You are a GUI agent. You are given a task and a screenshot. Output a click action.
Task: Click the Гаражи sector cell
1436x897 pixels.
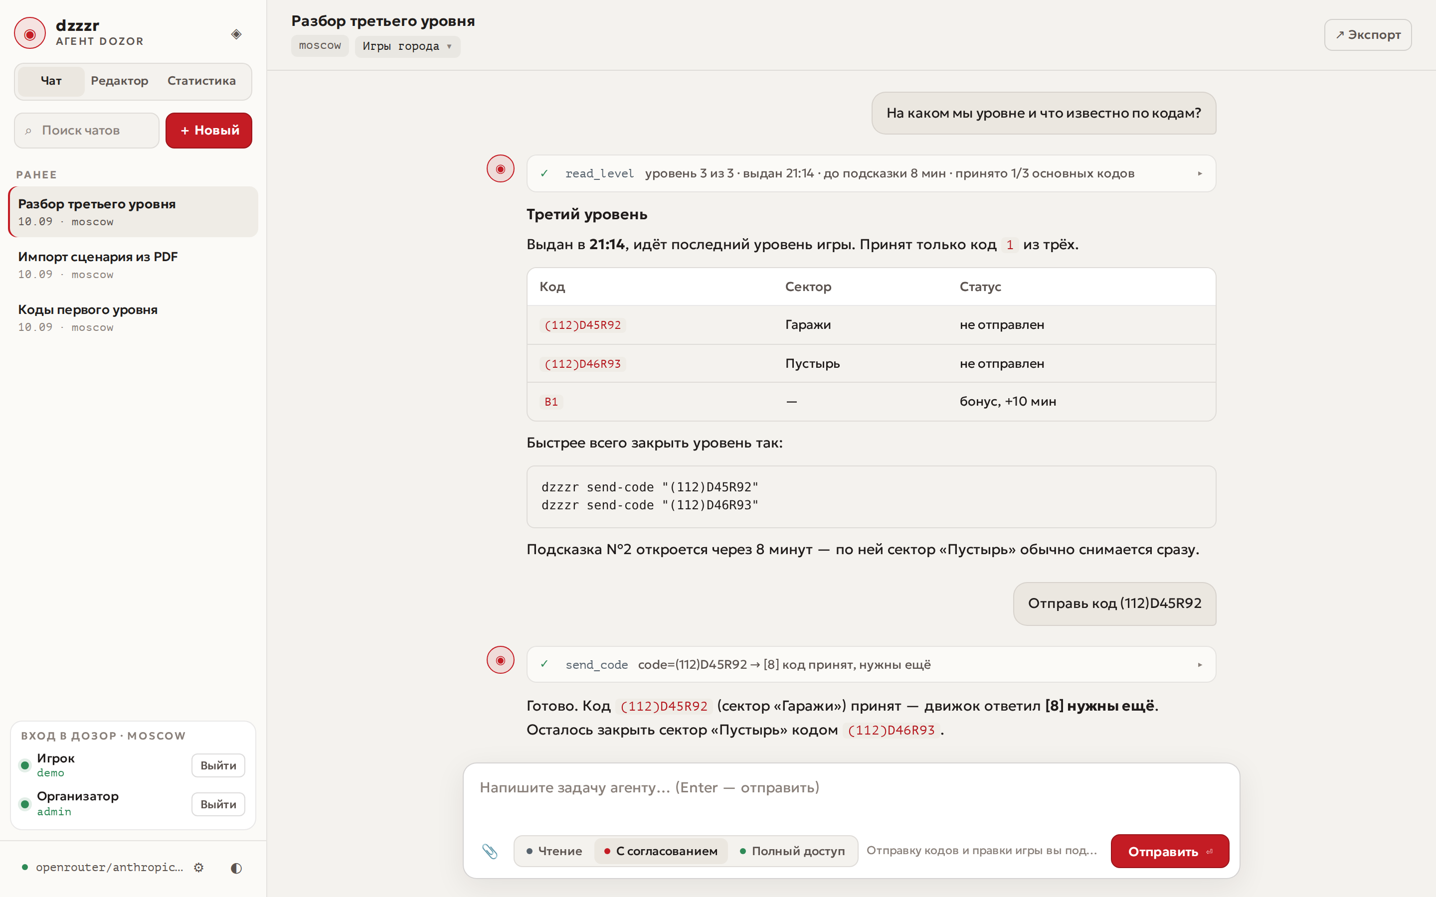[x=808, y=324]
